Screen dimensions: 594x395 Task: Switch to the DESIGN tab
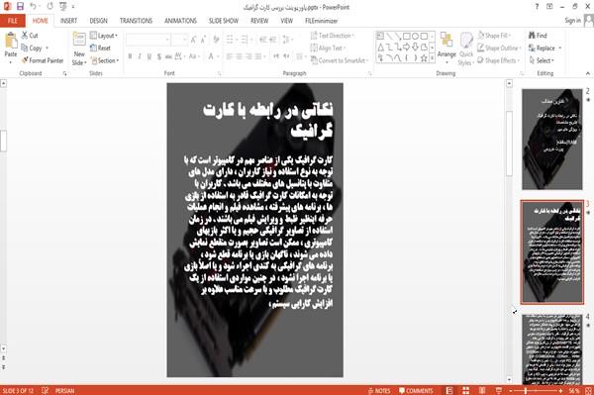pyautogui.click(x=98, y=21)
